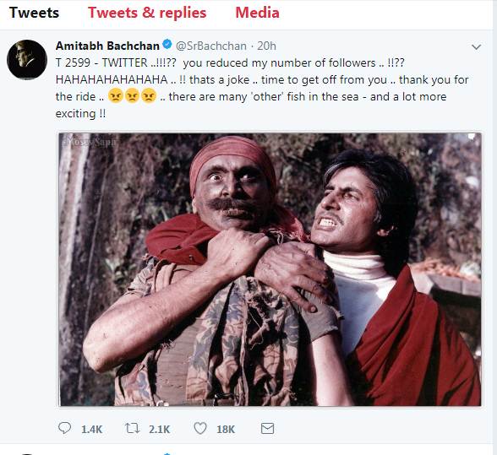Enlarge the attached movie still image

(270, 269)
